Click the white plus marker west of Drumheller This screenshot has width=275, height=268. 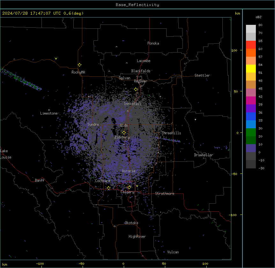click(x=195, y=119)
